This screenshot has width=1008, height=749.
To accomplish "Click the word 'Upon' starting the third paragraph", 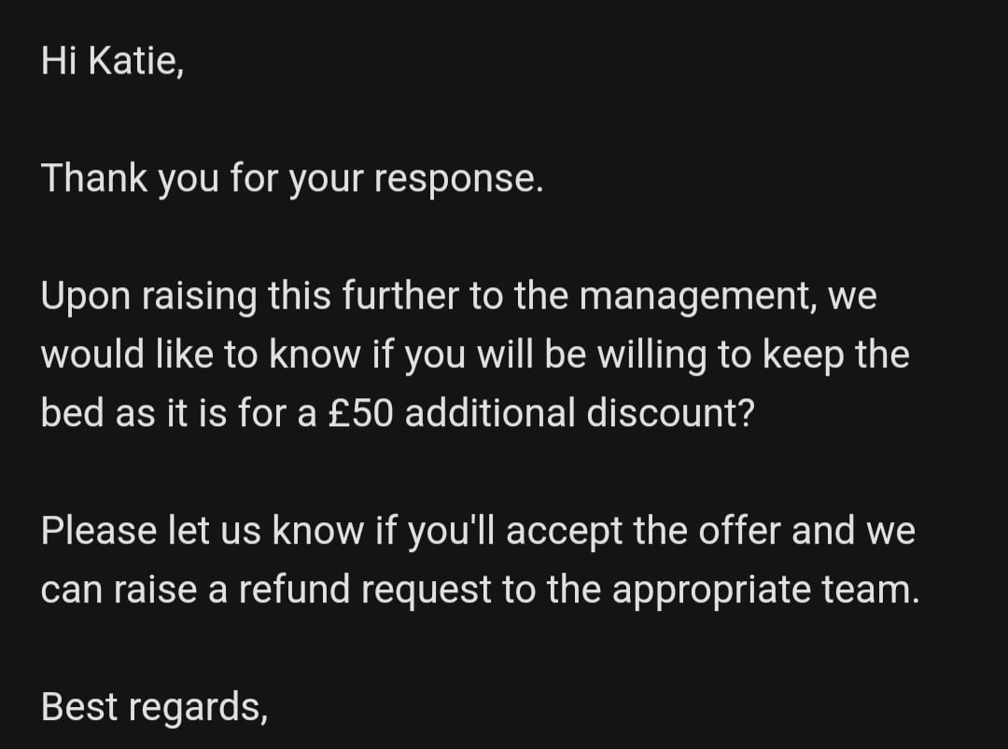I will pos(86,297).
